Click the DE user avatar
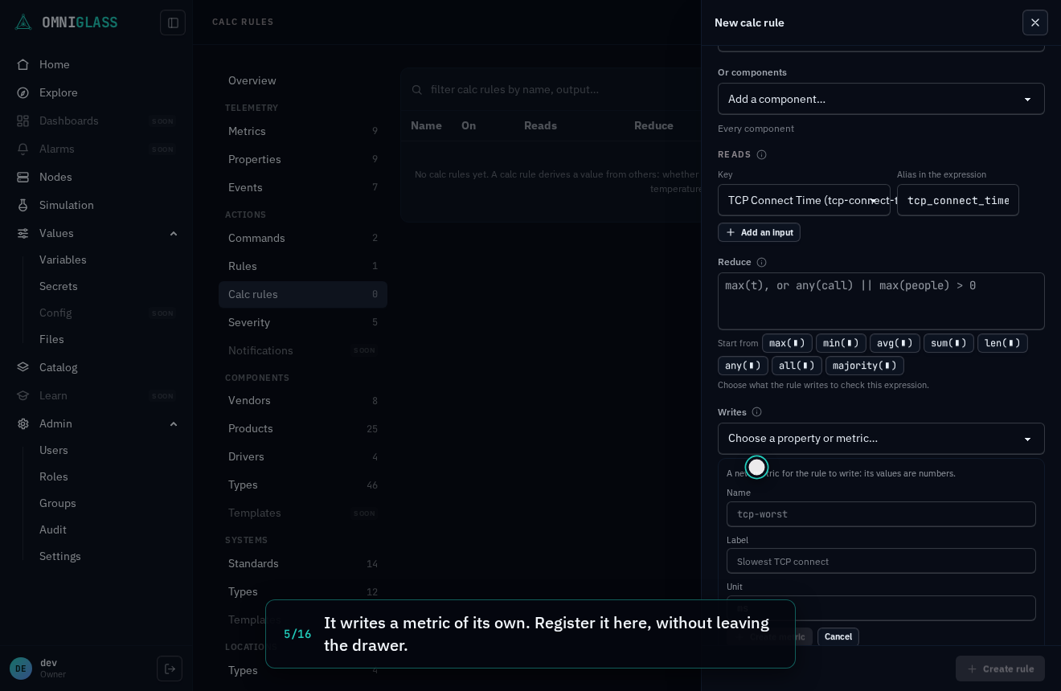This screenshot has height=691, width=1061. pos(21,669)
